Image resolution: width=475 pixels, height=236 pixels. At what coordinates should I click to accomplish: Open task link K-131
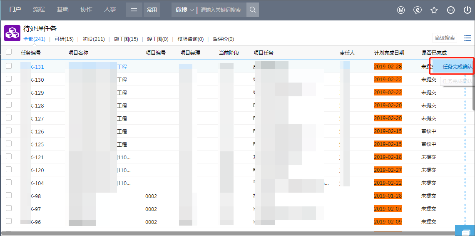[x=37, y=67]
